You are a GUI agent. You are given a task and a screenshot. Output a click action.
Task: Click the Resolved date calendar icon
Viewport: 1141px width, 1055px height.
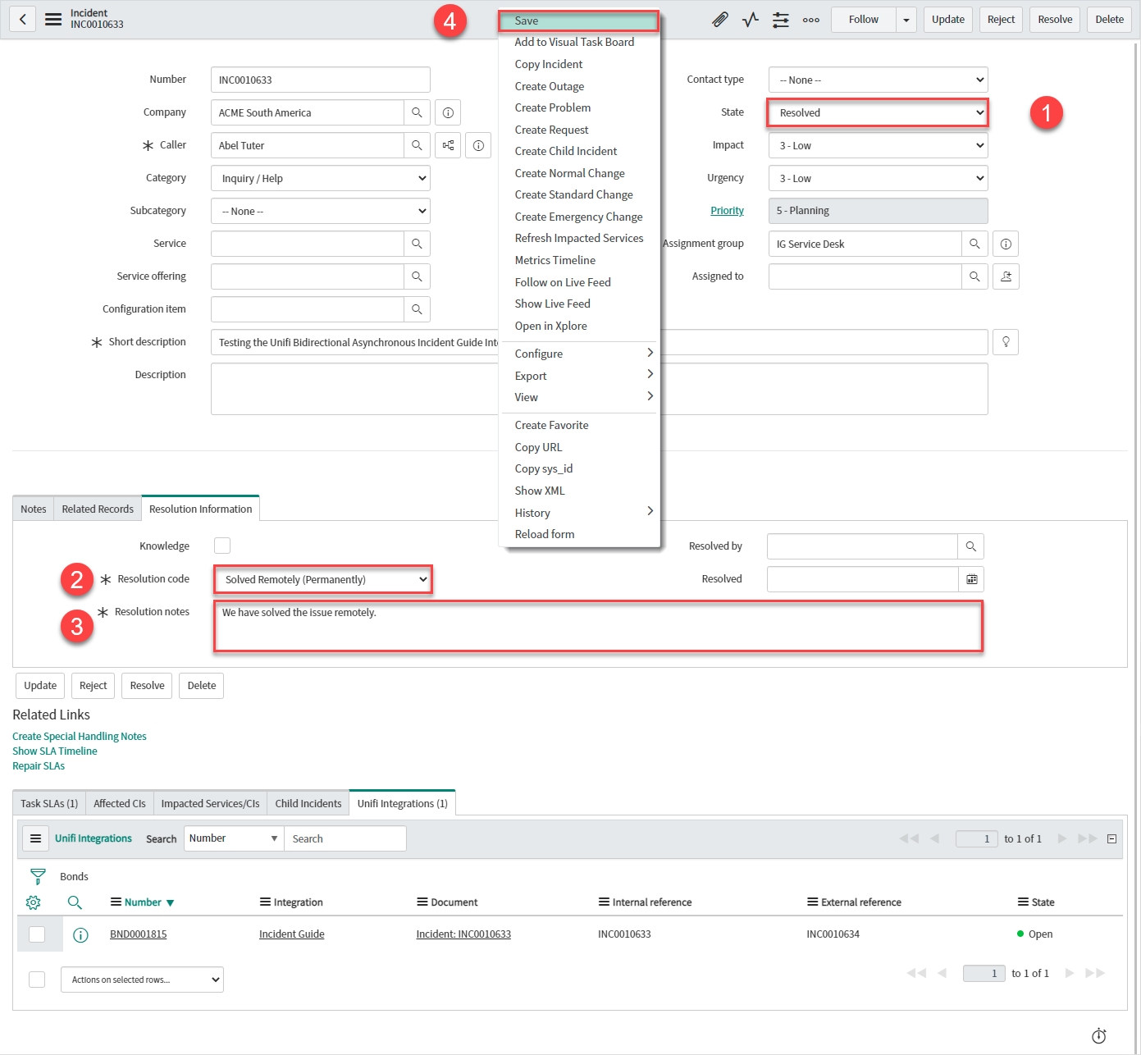971,579
